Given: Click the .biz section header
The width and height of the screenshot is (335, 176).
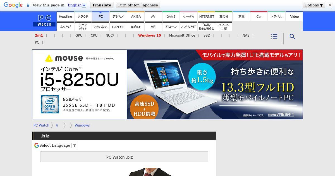Looking at the screenshot, I should tap(124, 136).
